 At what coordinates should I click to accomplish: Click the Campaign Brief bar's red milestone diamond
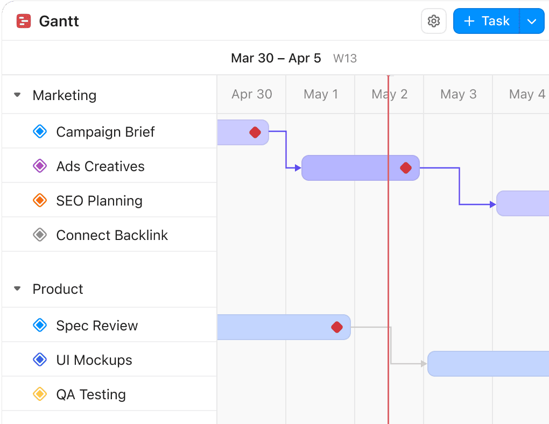pos(255,132)
